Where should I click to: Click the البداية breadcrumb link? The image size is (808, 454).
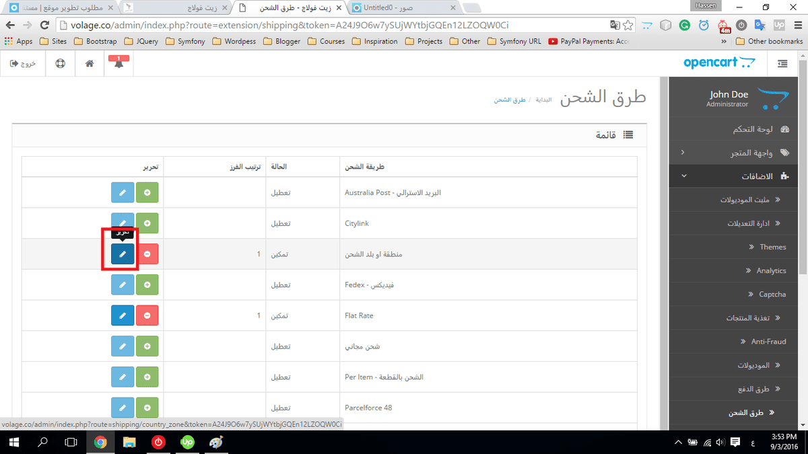point(543,100)
